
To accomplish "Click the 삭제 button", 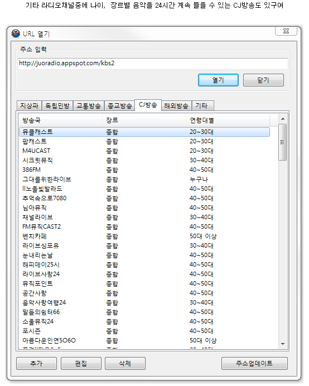I will pyautogui.click(x=125, y=363).
